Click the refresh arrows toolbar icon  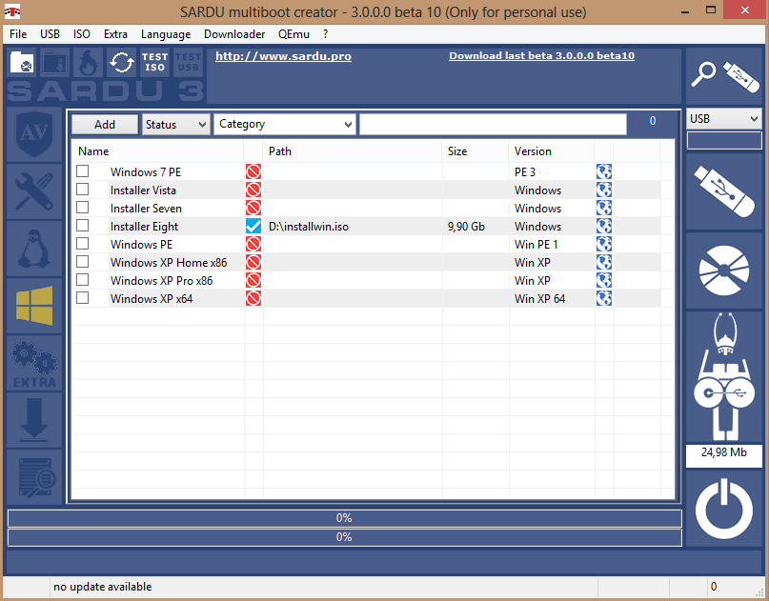click(x=121, y=62)
